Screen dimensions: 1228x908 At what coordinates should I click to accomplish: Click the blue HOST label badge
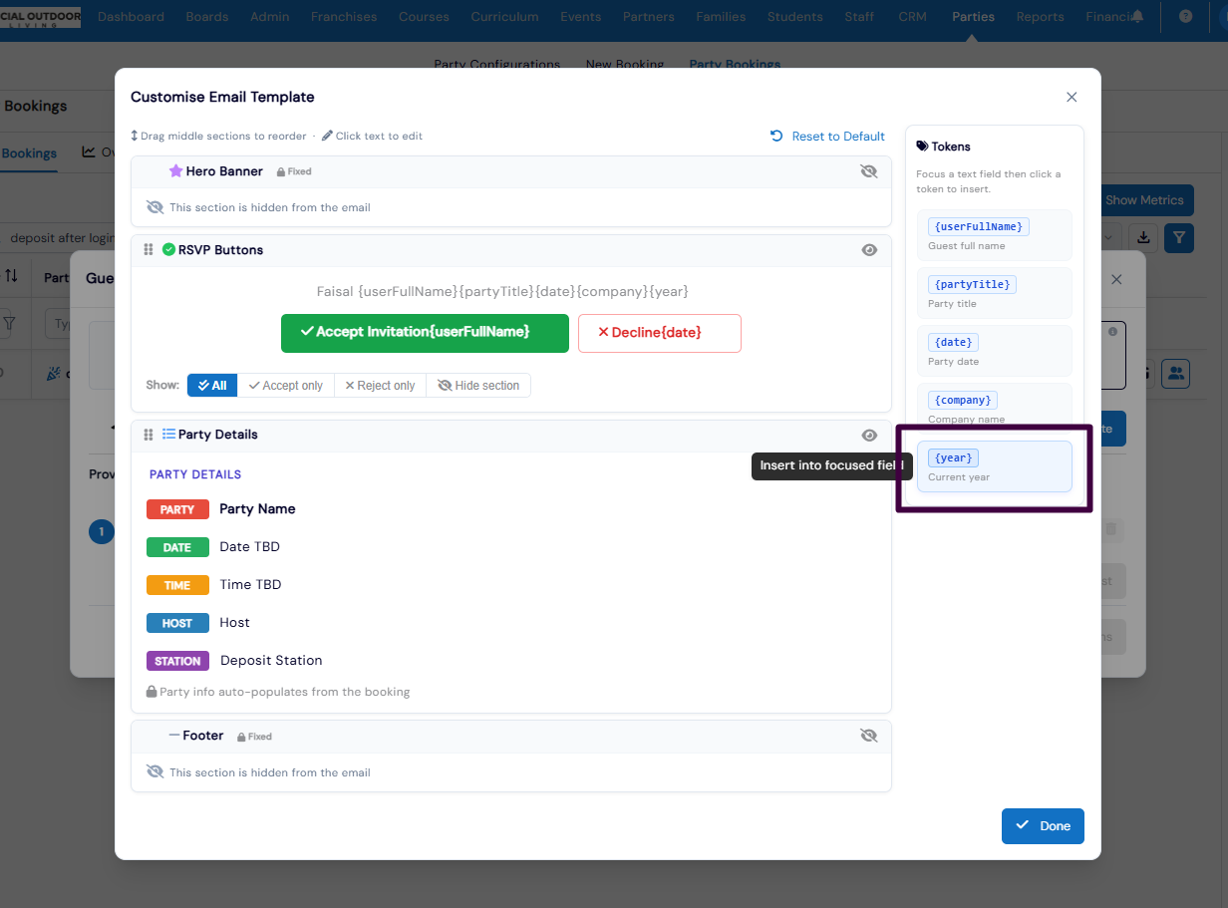177,623
